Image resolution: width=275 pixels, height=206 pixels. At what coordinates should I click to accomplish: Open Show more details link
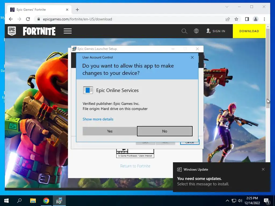(x=98, y=119)
